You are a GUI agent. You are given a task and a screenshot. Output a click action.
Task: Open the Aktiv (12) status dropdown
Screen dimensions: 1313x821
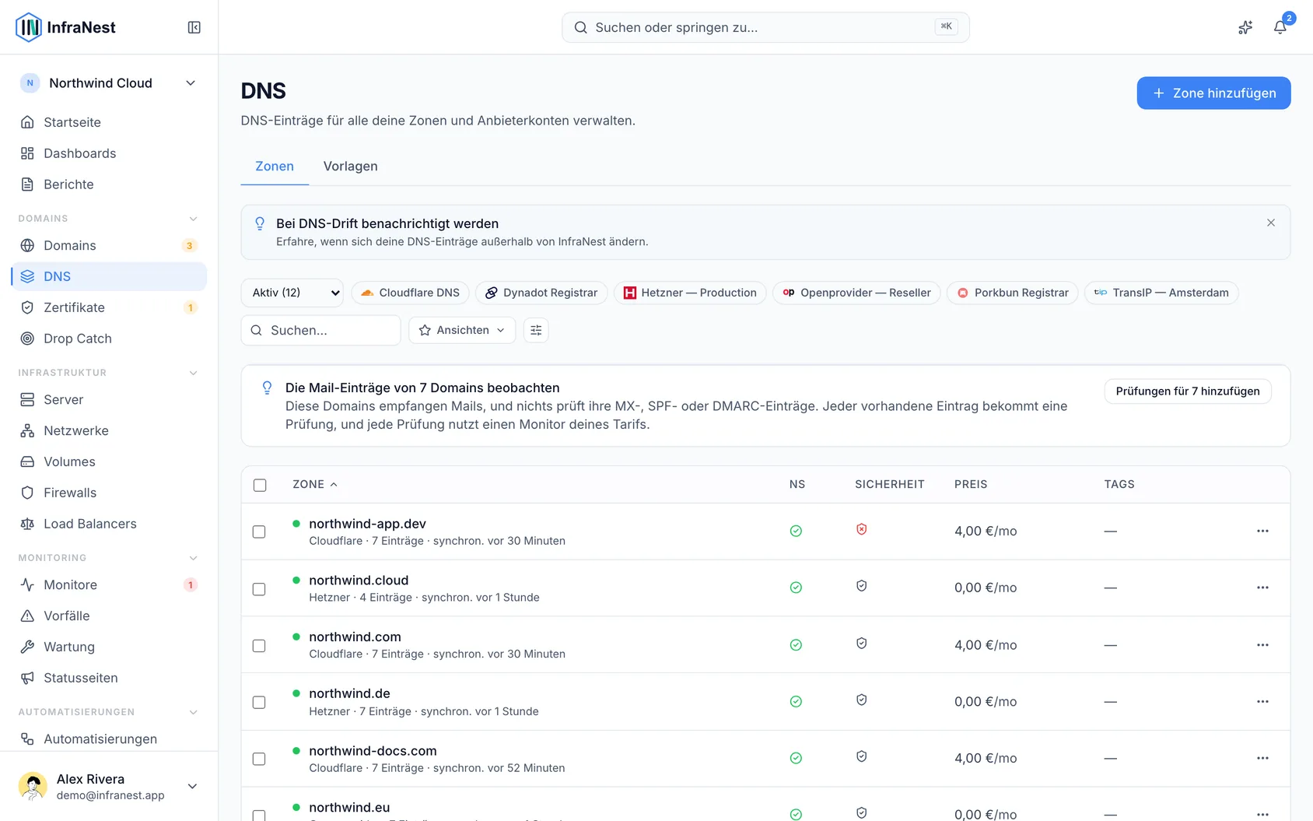[x=292, y=293]
